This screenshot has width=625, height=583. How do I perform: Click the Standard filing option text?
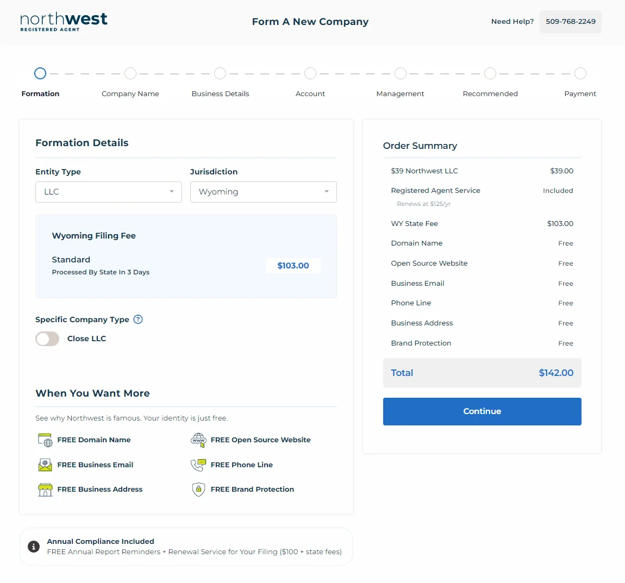[x=71, y=260]
